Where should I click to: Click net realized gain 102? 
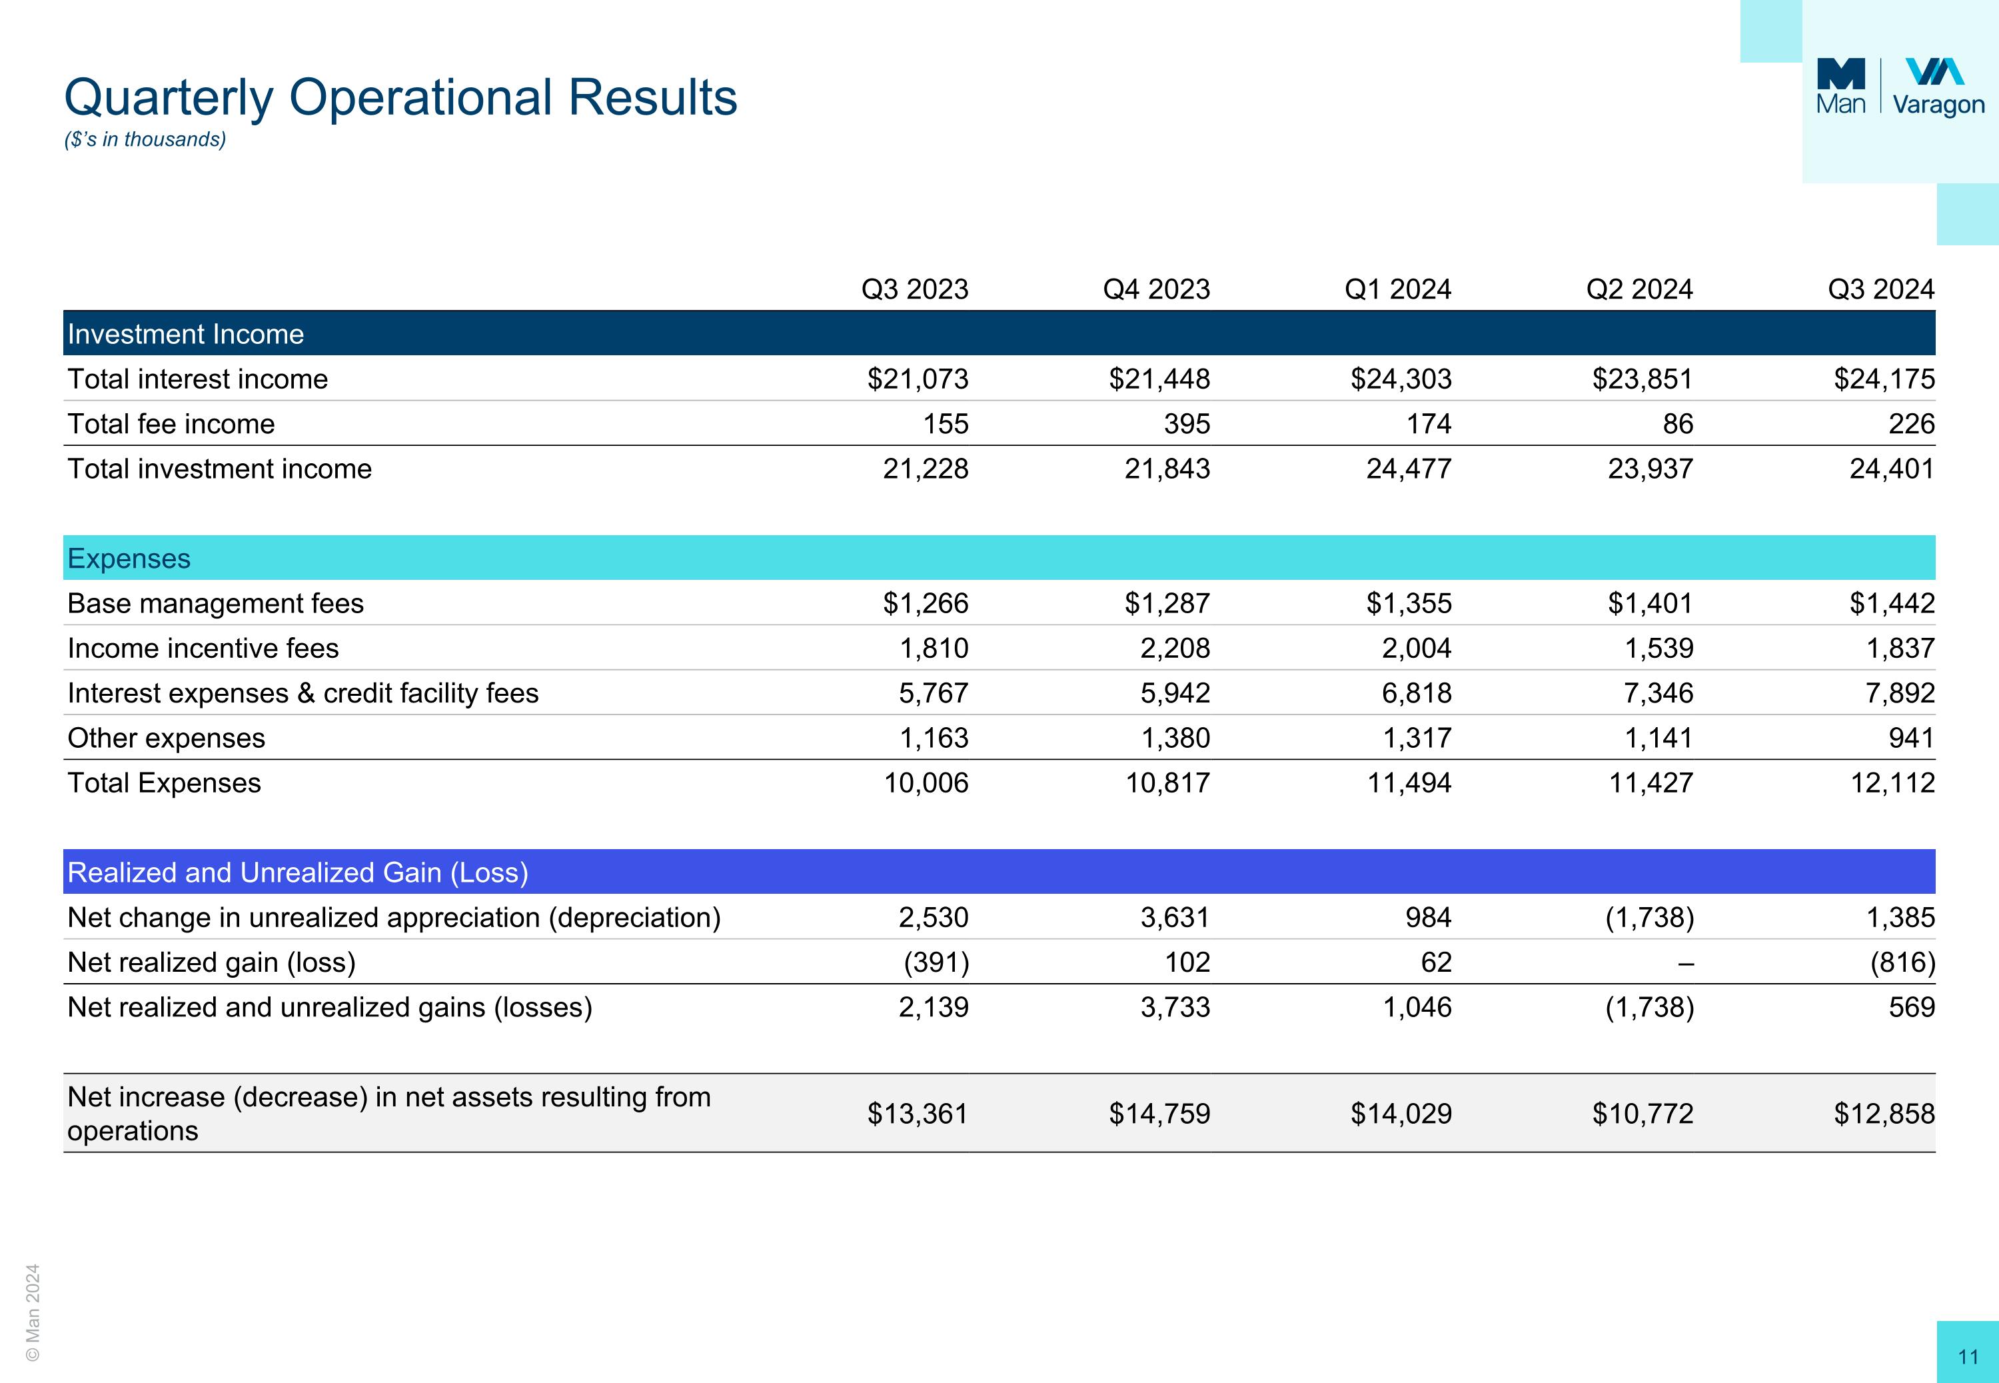tap(1187, 962)
